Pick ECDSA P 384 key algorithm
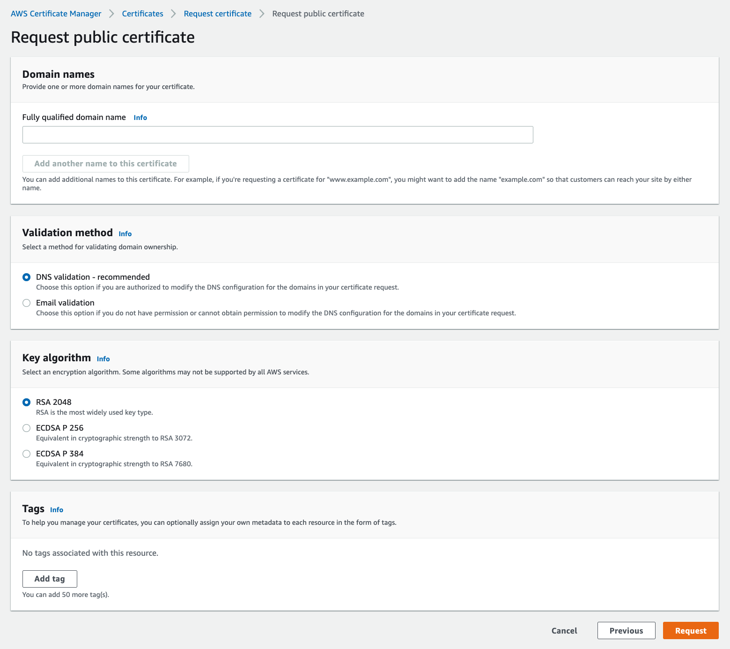The width and height of the screenshot is (730, 649). pyautogui.click(x=27, y=454)
